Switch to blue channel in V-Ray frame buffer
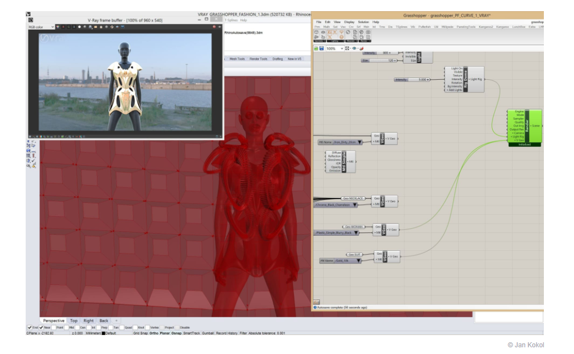Viewport: 574px width, 354px height. [x=74, y=27]
